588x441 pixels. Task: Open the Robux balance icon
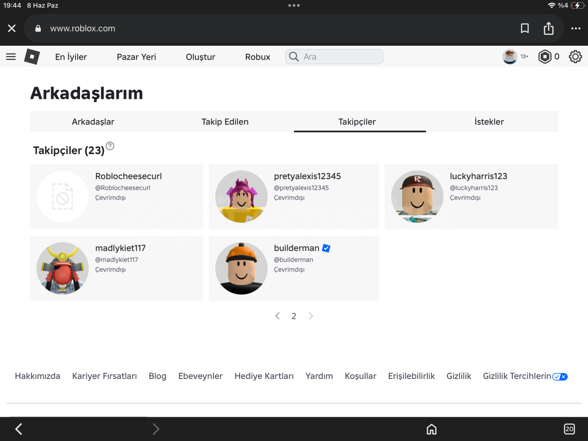pyautogui.click(x=545, y=57)
